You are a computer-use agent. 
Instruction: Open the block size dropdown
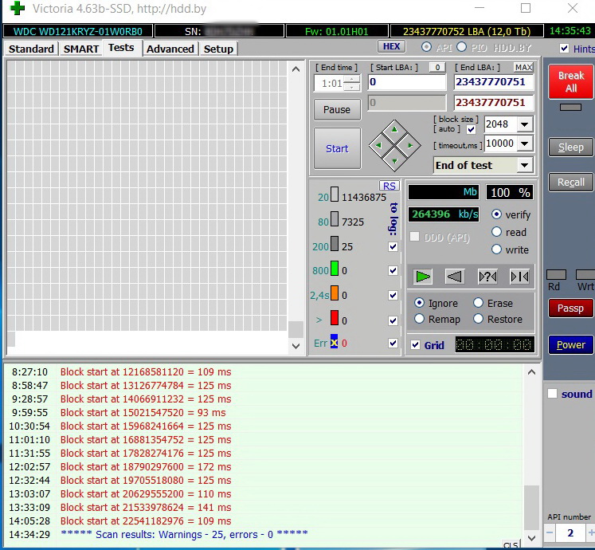524,124
